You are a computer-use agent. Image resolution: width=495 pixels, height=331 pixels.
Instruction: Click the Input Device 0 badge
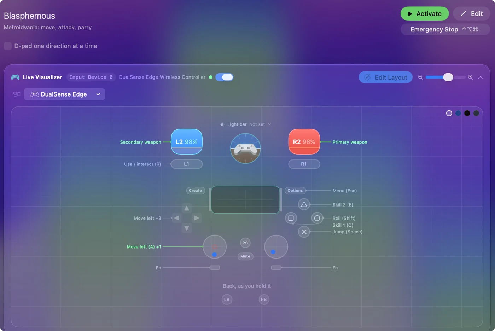click(91, 77)
